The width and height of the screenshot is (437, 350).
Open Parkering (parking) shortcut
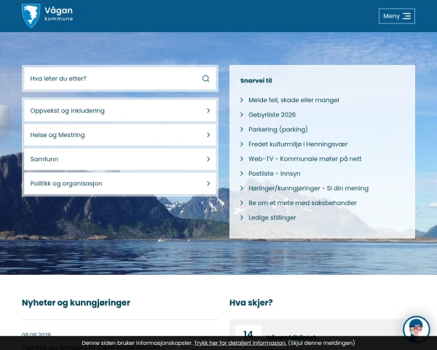(278, 130)
